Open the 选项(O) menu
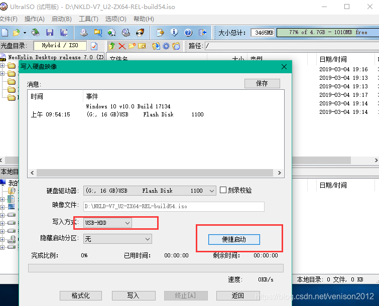379x306 pixels. point(115,19)
